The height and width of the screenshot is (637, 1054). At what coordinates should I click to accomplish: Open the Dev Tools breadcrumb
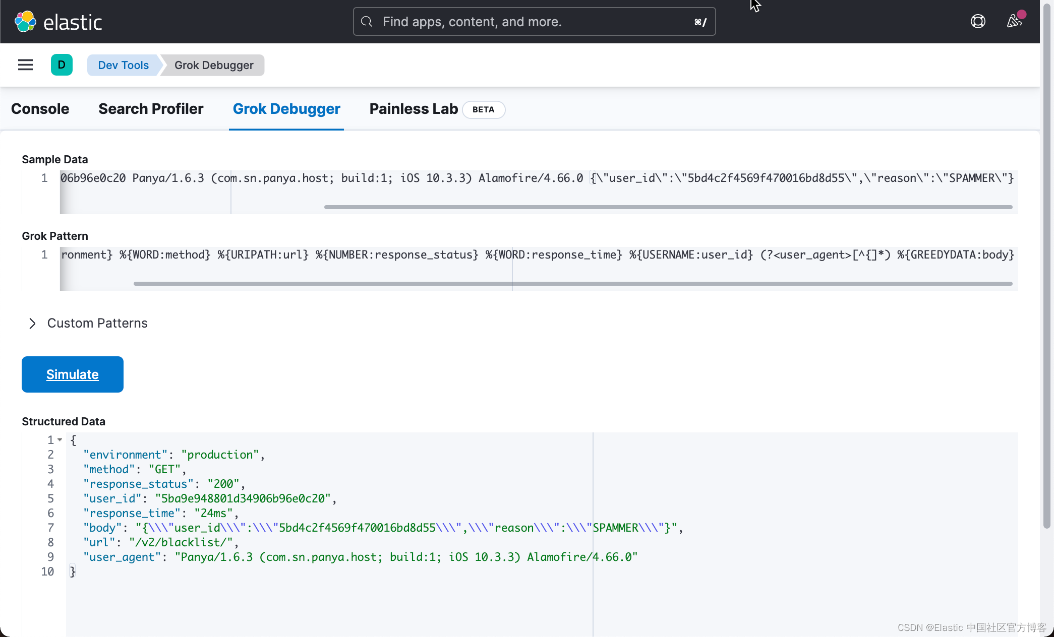click(x=123, y=65)
